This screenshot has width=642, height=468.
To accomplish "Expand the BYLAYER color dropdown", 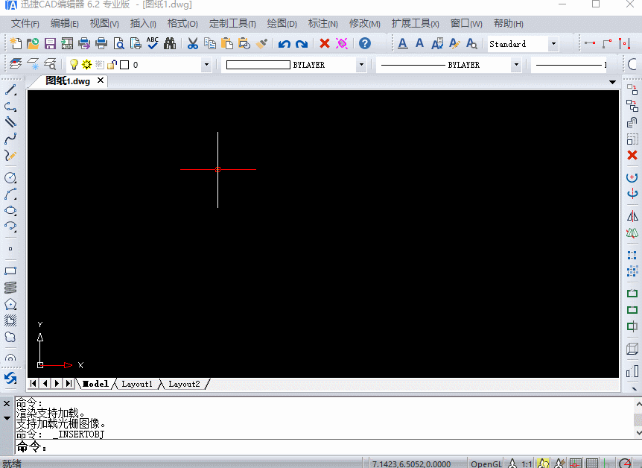I will click(x=361, y=65).
